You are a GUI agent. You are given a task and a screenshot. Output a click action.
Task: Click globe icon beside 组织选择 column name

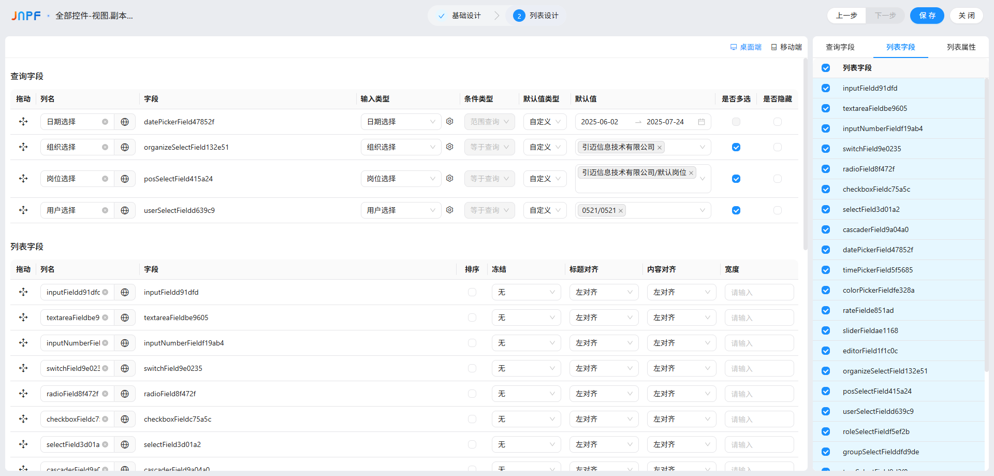point(125,147)
